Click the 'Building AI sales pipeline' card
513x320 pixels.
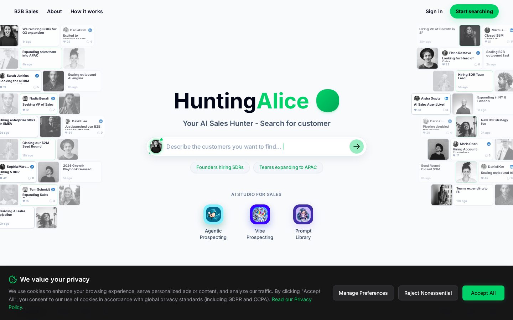point(17,218)
